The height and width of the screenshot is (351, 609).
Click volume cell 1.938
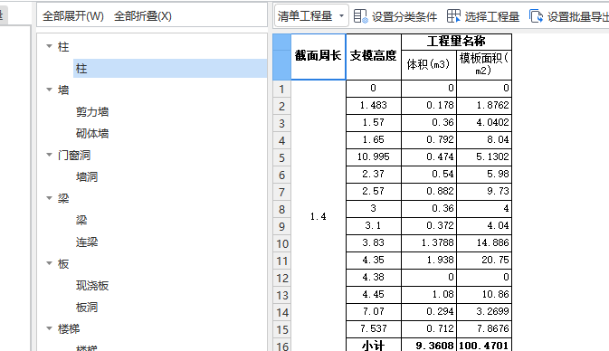coord(428,261)
